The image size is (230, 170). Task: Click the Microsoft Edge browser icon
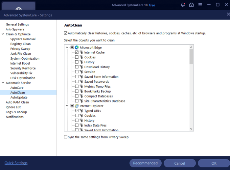click(77, 47)
